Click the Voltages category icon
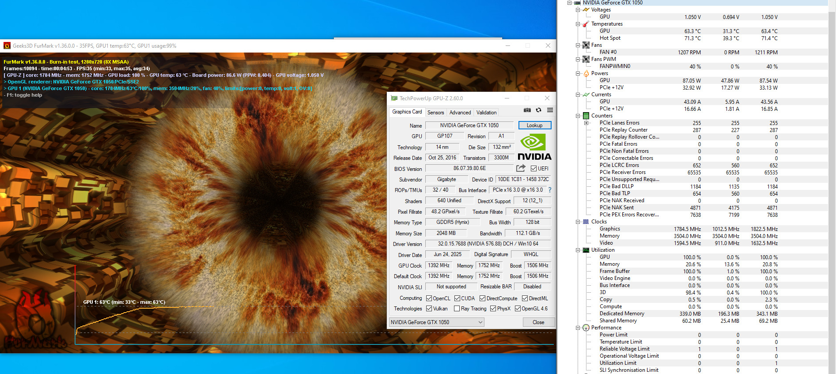Viewport: 836px width, 374px height. 586,9
